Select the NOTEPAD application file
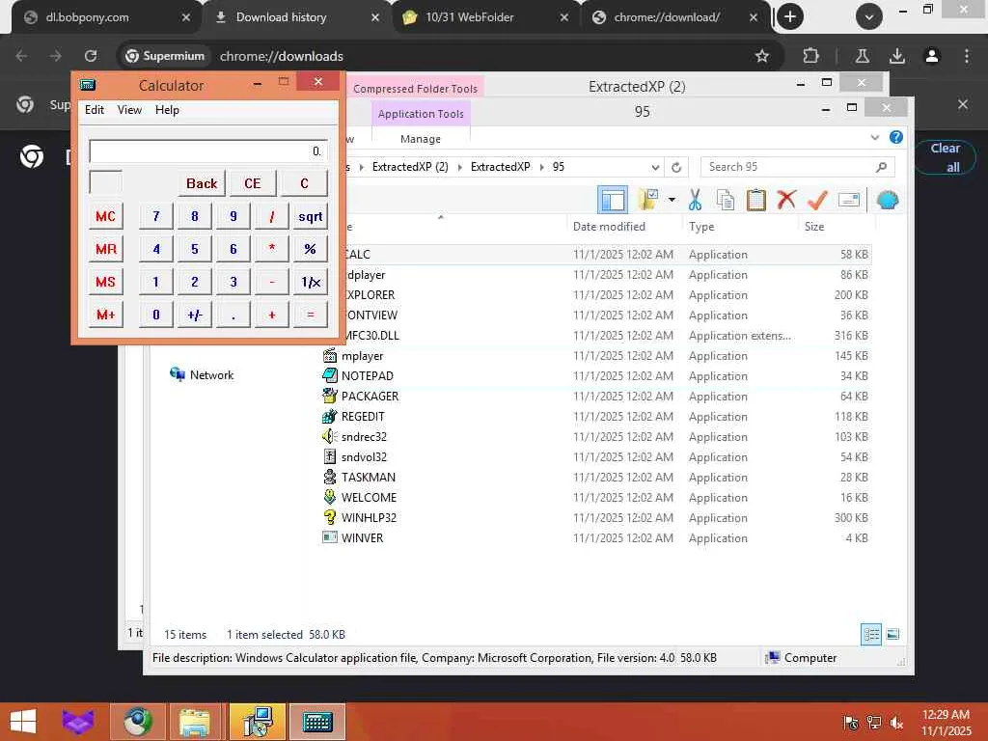The width and height of the screenshot is (988, 741). click(x=368, y=376)
